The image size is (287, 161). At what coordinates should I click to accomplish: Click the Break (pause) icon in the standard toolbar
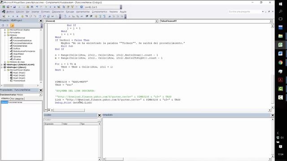(50, 7)
